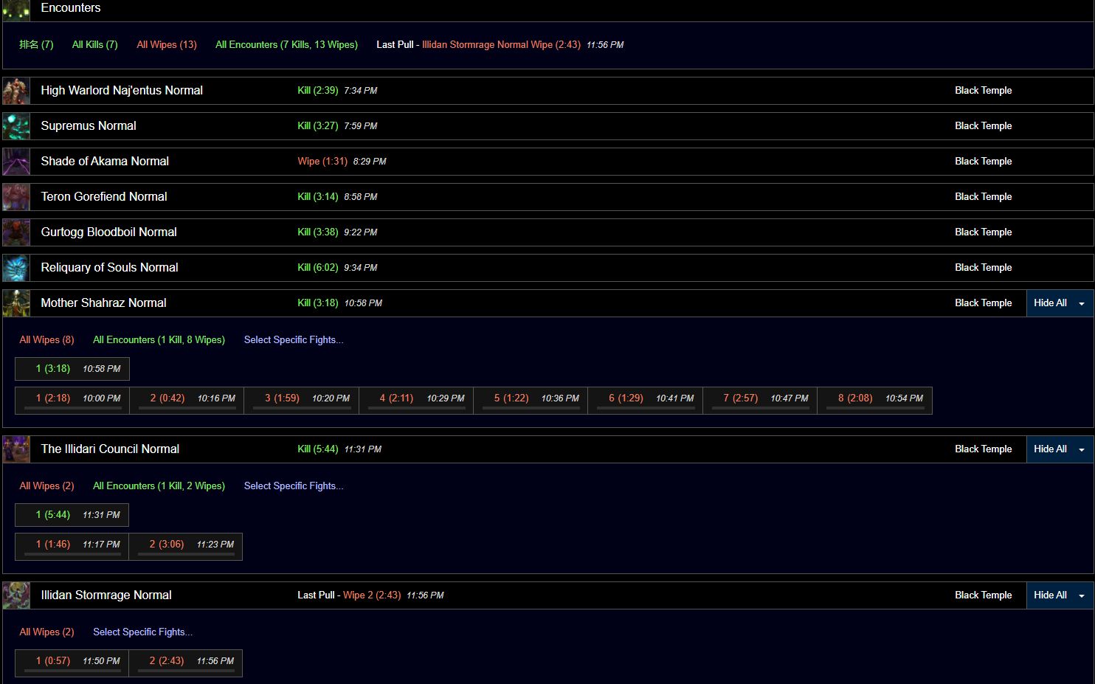Select All Wipes (2) under Illidari Council
Screen dimensions: 1095x684
click(46, 486)
